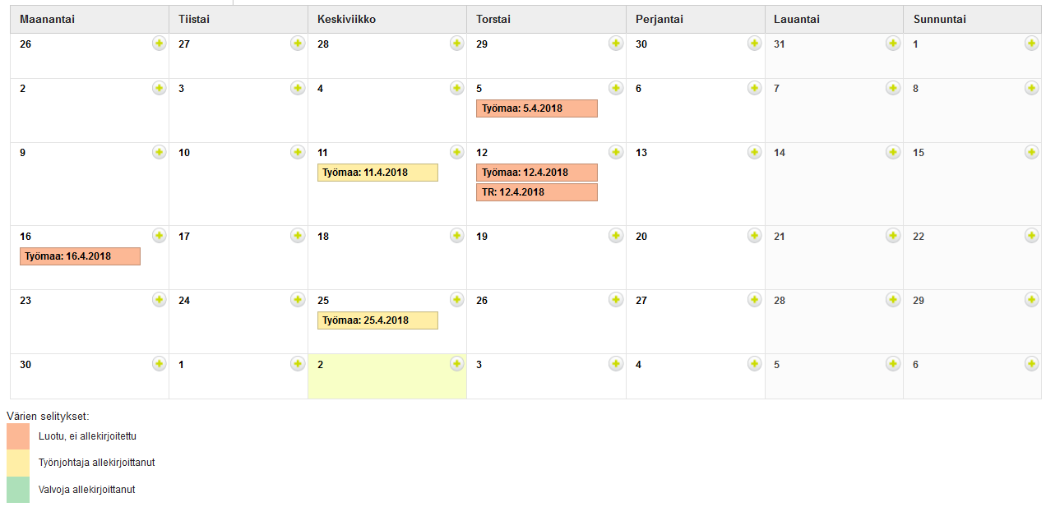Screen dimensions: 1046x507
Task: Add an entry on Tuesday 24
Action: [298, 300]
